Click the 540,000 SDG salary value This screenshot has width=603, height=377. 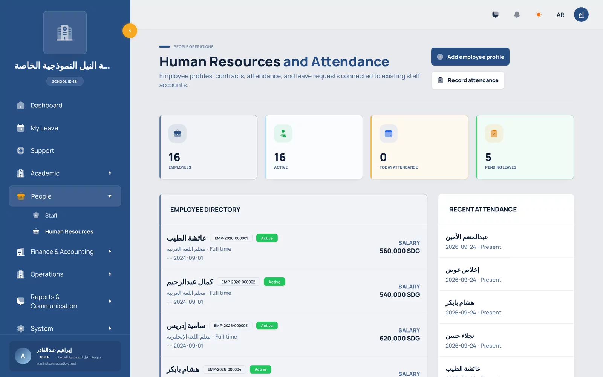[x=399, y=295]
